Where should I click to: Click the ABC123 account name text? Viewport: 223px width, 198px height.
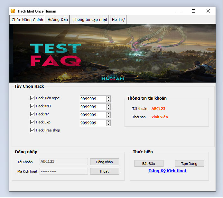158,109
